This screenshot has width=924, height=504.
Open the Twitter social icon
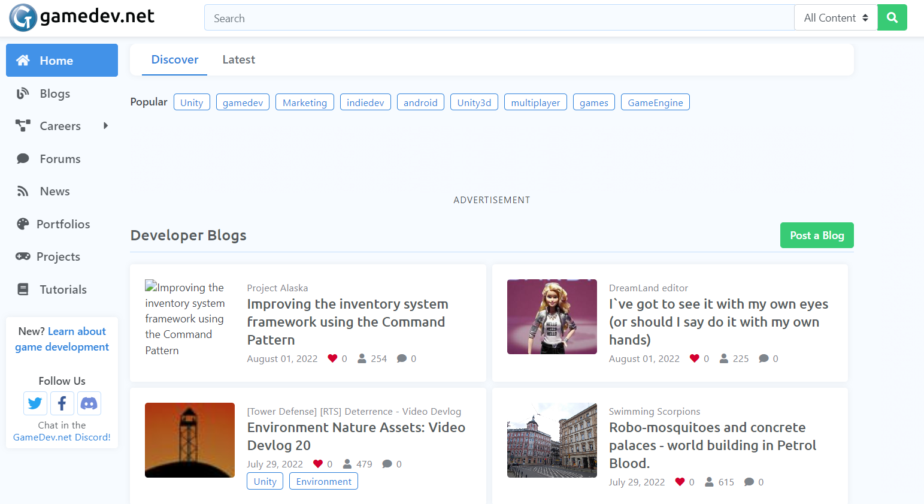tap(35, 403)
